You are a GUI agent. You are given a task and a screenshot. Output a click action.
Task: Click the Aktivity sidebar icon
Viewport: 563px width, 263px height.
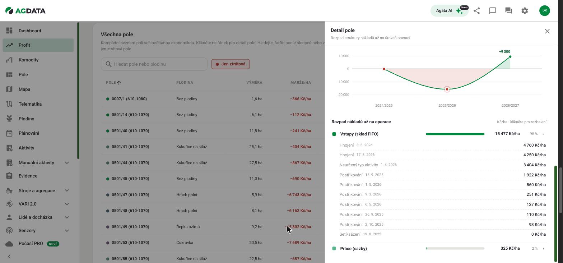point(9,148)
